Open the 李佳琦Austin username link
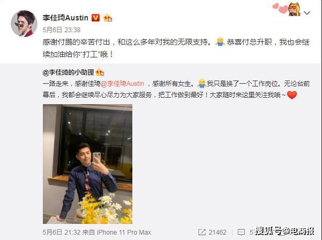Screen dimensions: 322x240 pyautogui.click(x=65, y=18)
